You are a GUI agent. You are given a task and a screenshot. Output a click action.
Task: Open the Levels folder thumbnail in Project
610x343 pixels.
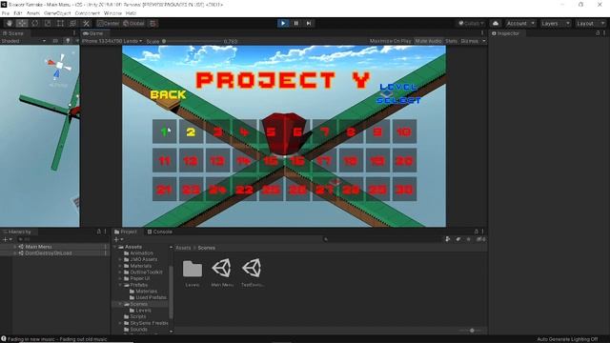click(193, 269)
